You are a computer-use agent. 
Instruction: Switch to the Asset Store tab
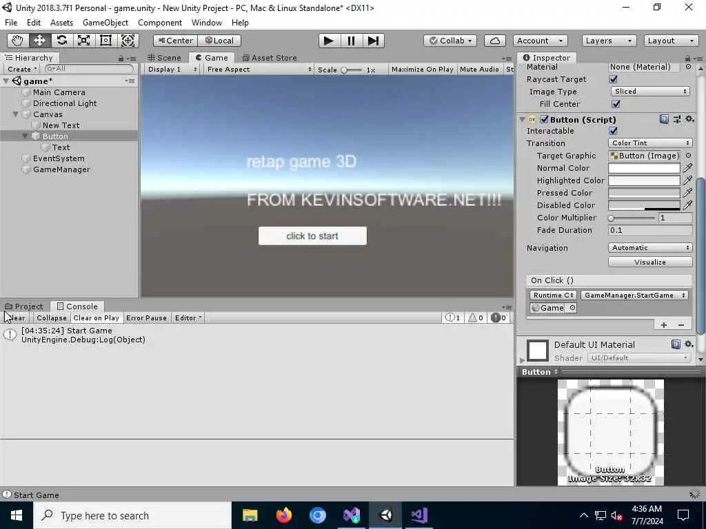270,58
